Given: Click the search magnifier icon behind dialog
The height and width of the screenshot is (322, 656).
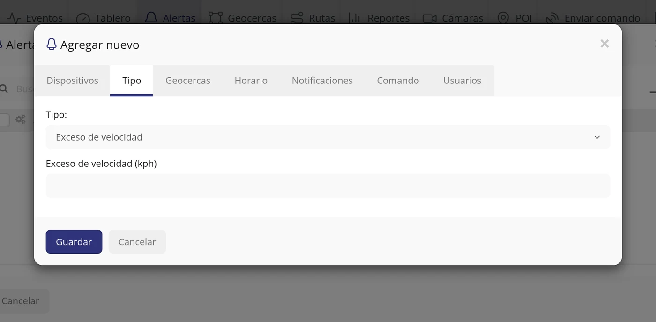Looking at the screenshot, I should 4,89.
